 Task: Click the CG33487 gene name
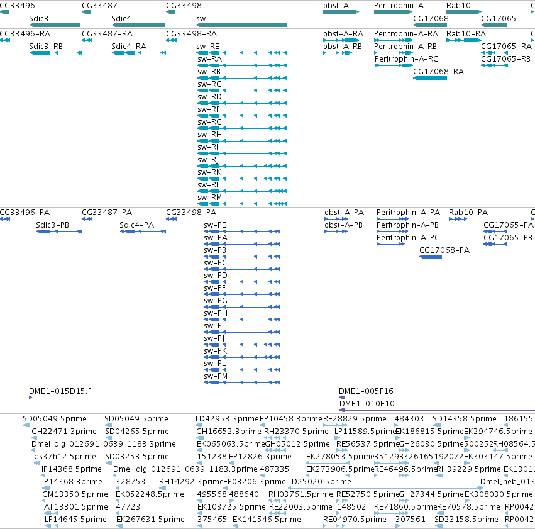pyautogui.click(x=99, y=6)
